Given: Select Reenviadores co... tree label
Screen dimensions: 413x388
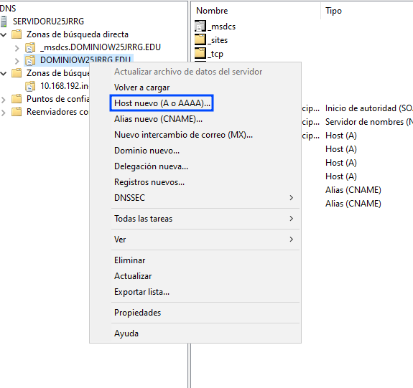Looking at the screenshot, I should click(x=57, y=112).
